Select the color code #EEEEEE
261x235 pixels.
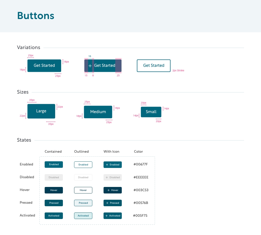click(x=141, y=177)
